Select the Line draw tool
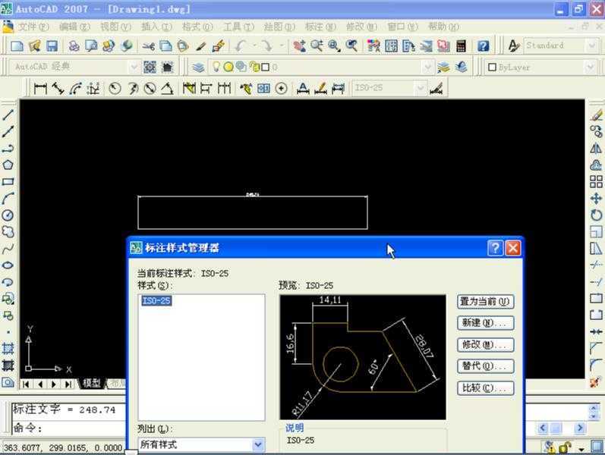 8,115
